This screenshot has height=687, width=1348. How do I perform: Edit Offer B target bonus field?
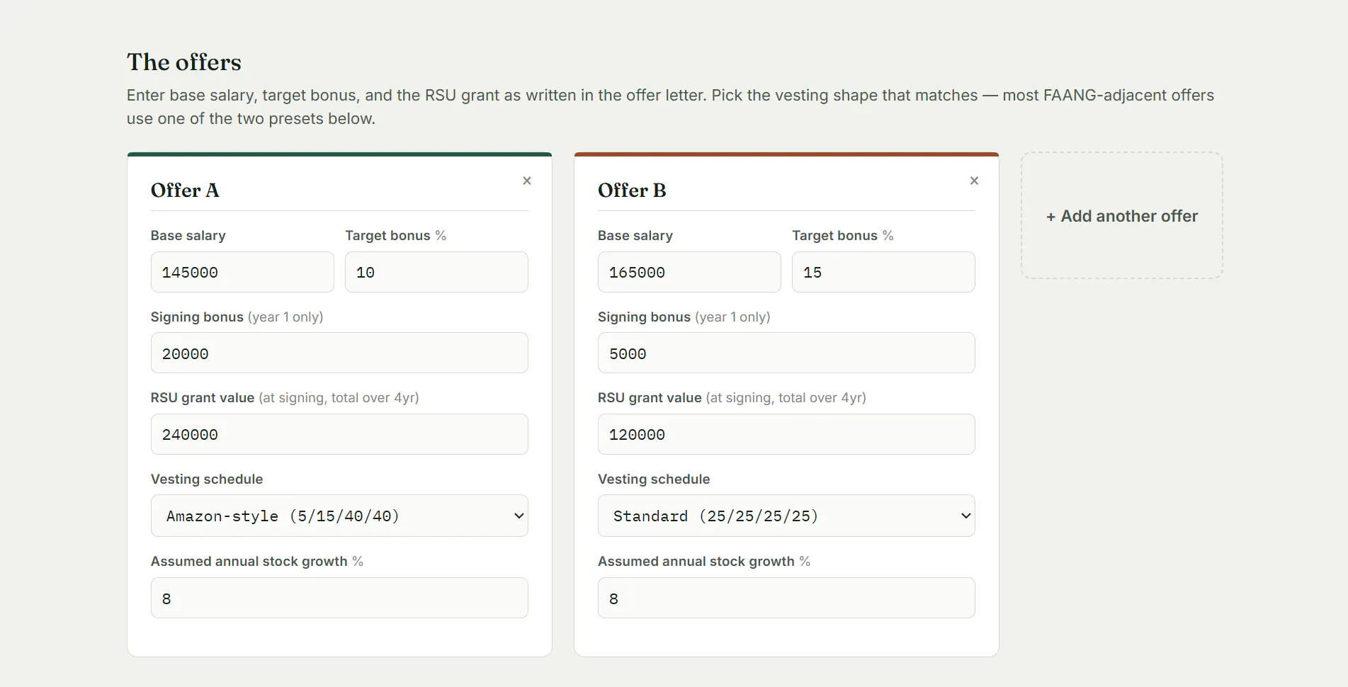tap(883, 272)
